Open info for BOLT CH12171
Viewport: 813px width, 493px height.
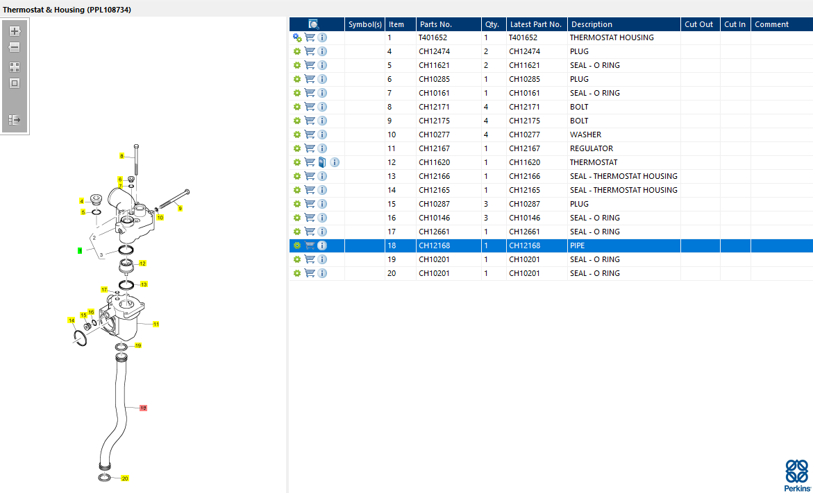tap(322, 107)
